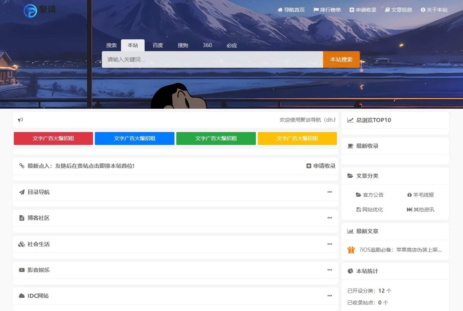Click the link icon next to 最新点入
Image resolution: width=463 pixels, height=311 pixels.
pyautogui.click(x=21, y=166)
